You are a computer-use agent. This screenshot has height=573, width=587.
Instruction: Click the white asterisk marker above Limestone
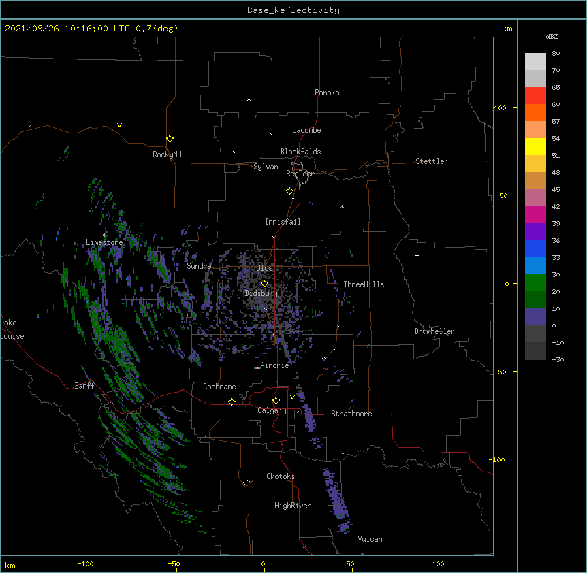tap(104, 235)
